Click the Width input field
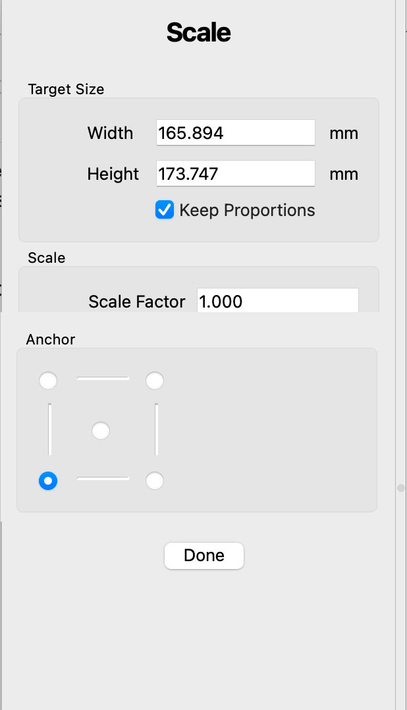 235,133
